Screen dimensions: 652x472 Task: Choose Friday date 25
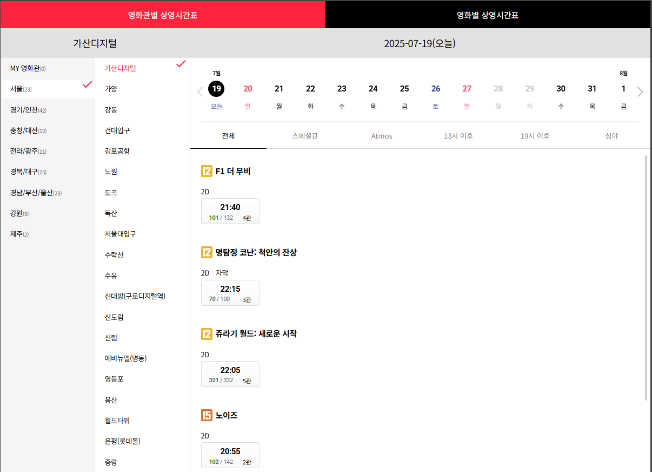coord(404,89)
